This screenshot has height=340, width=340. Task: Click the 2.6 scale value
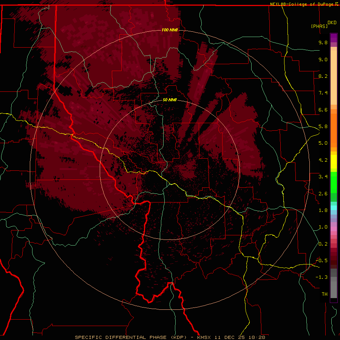coord(323,194)
